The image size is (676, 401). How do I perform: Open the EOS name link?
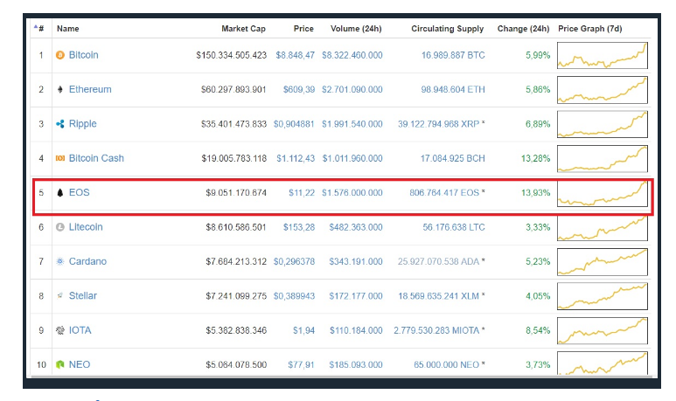[80, 192]
